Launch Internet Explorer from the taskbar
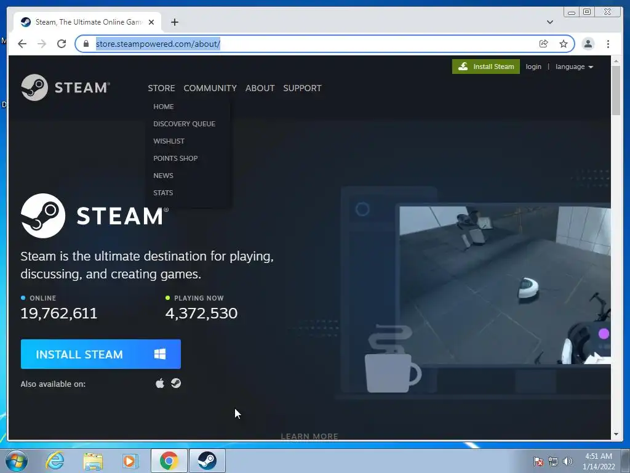The height and width of the screenshot is (473, 630). [x=55, y=461]
